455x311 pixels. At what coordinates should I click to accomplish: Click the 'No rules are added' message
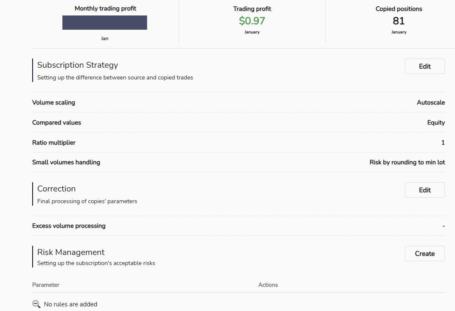71,304
